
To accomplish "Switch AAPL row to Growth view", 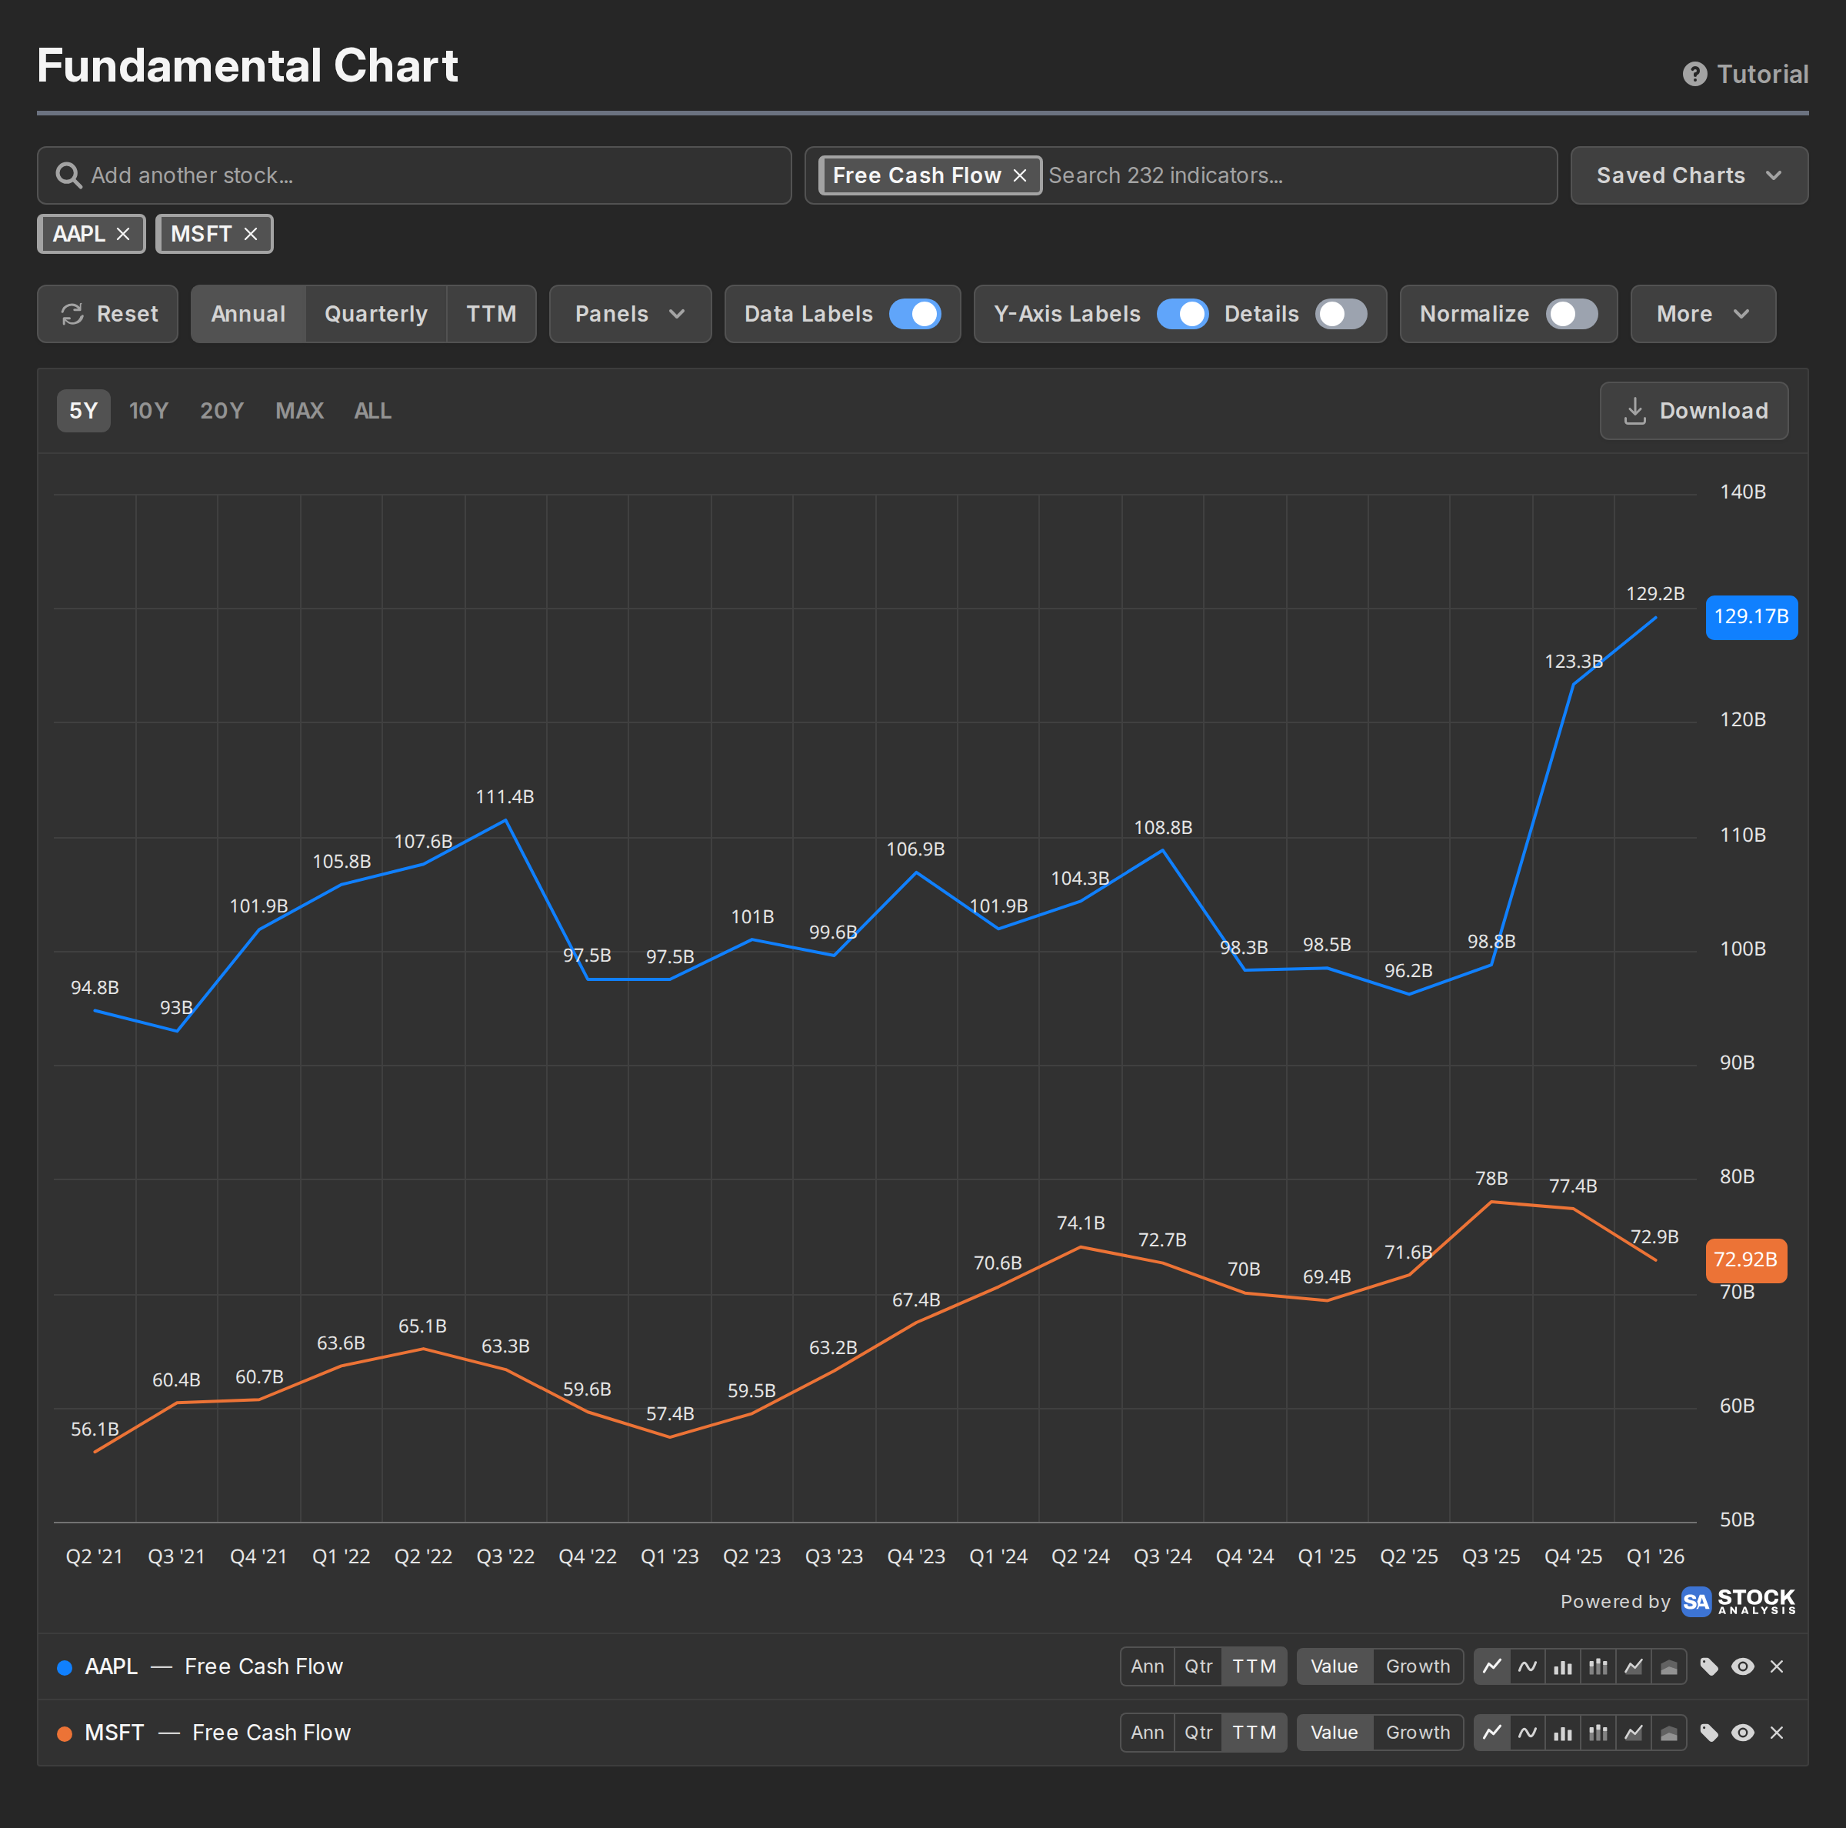I will pos(1418,1666).
